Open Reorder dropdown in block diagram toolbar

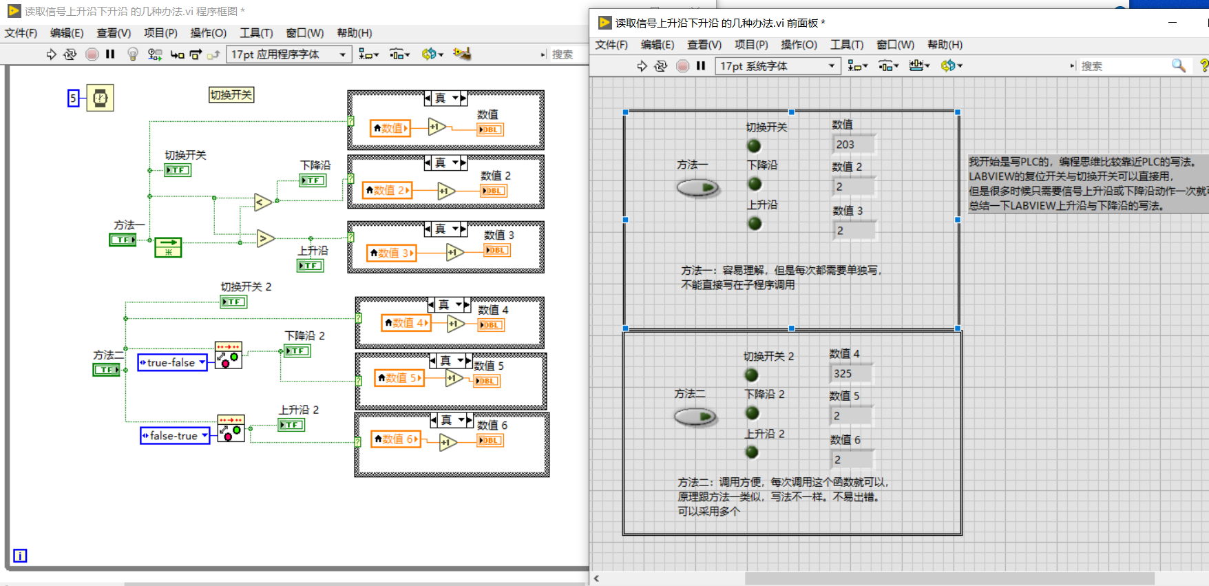pyautogui.click(x=432, y=54)
